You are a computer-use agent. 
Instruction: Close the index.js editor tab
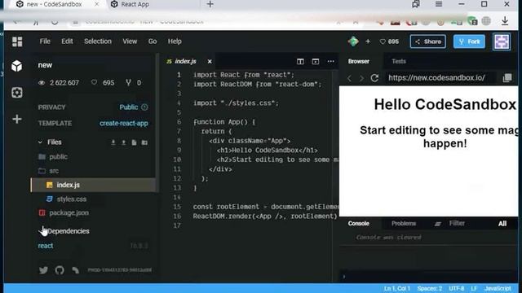click(210, 62)
